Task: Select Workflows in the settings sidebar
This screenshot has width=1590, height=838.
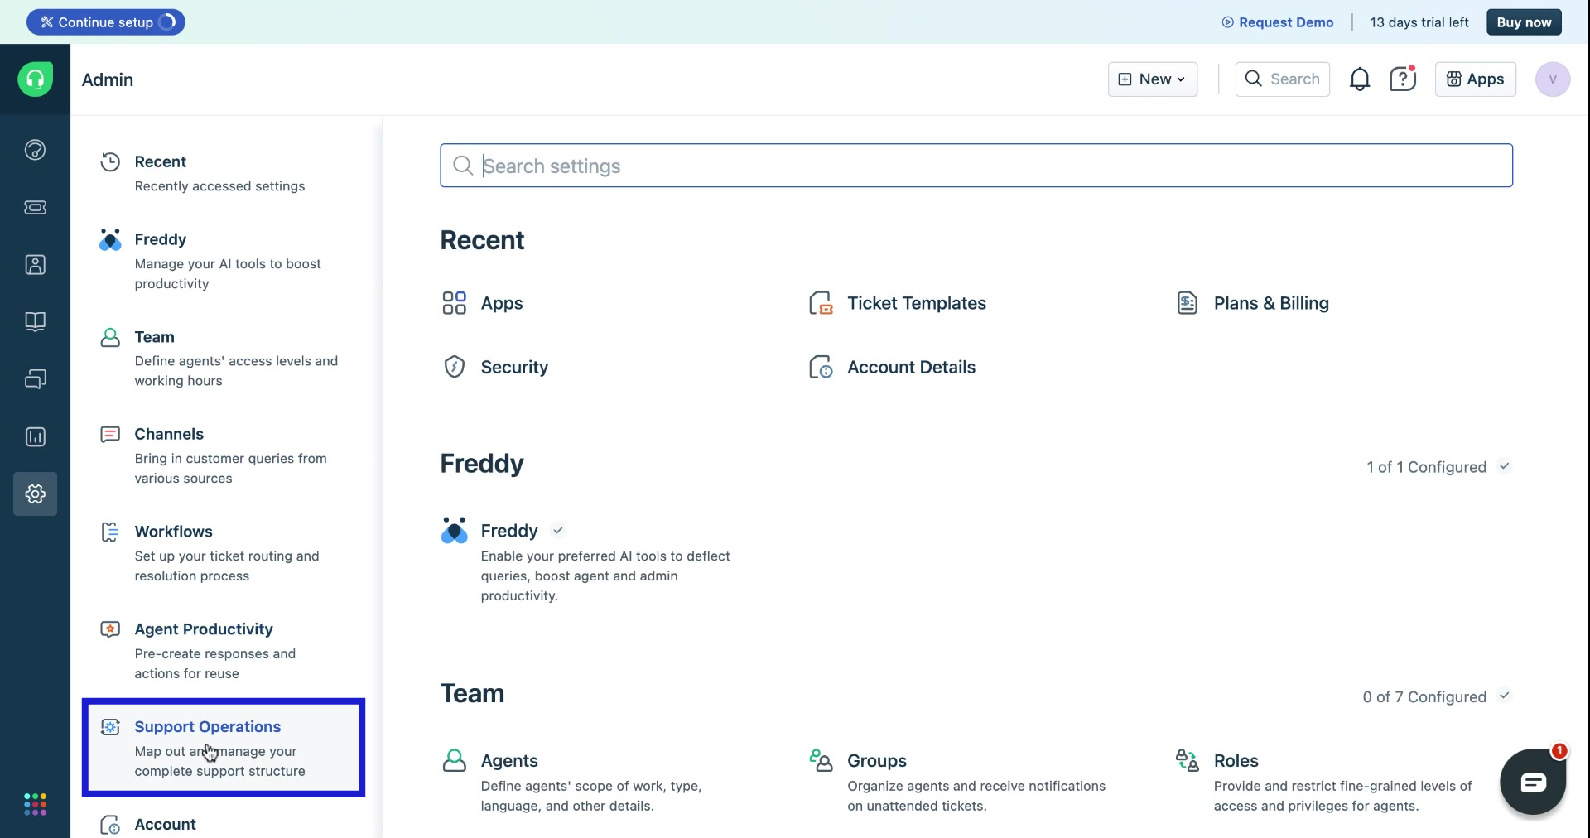Action: tap(222, 553)
